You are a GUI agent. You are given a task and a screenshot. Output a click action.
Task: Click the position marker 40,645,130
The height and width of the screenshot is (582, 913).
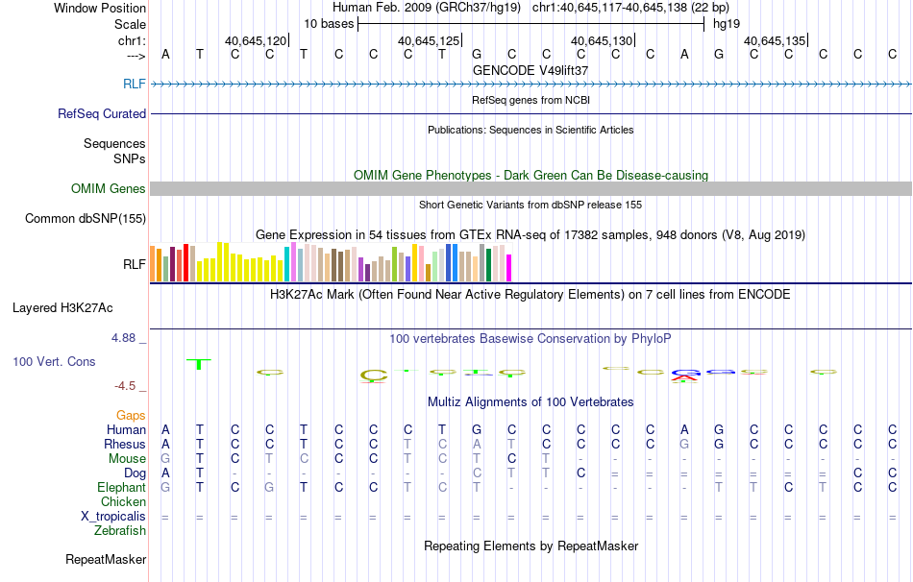602,40
